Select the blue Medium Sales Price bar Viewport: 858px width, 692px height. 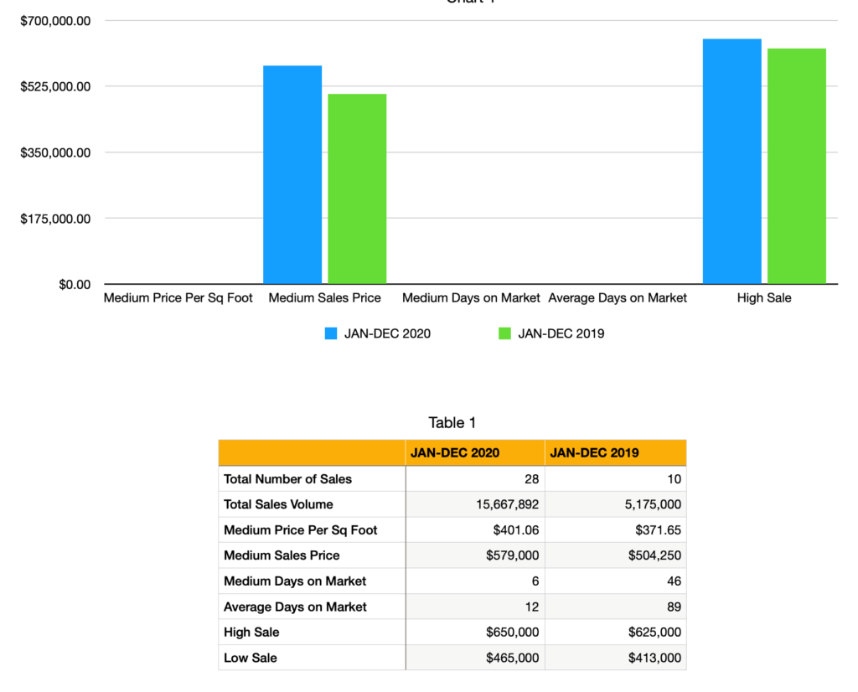coord(292,174)
